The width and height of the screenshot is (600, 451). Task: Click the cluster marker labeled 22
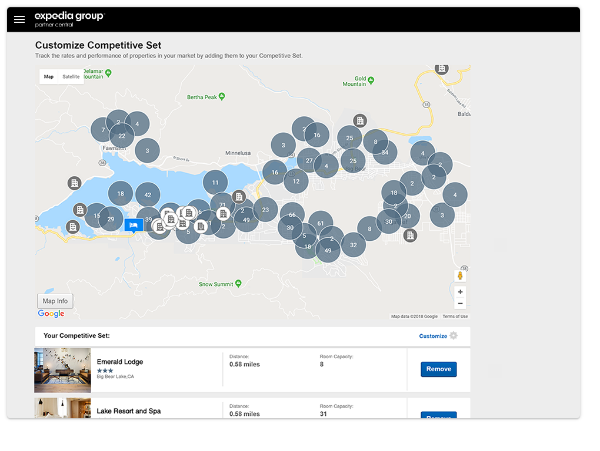click(x=122, y=136)
